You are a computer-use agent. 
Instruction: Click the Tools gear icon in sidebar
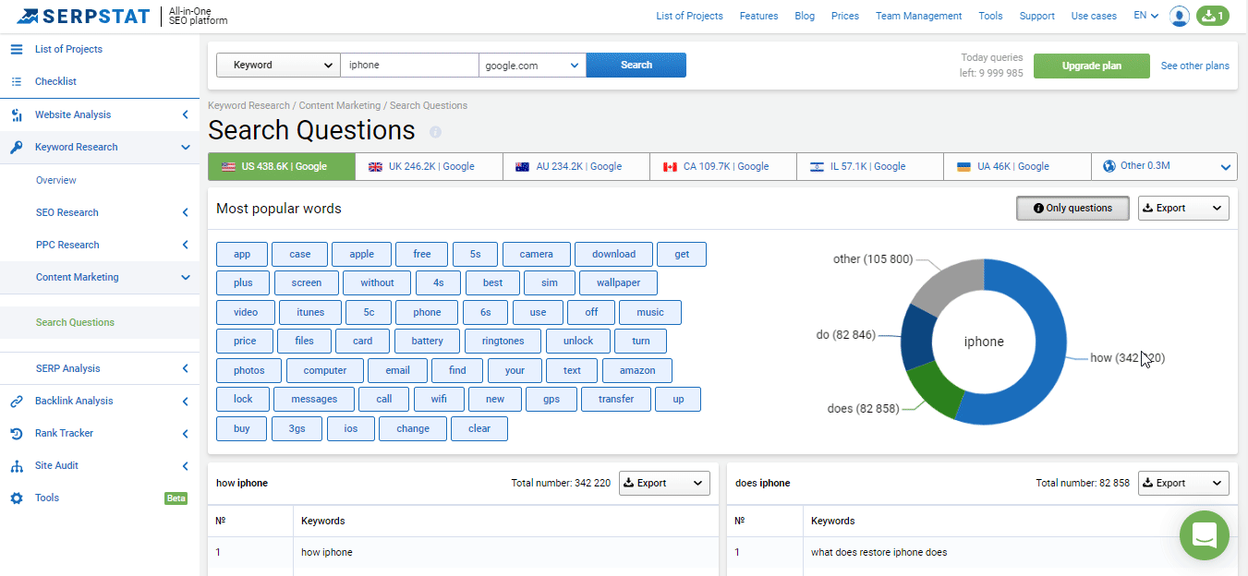pyautogui.click(x=17, y=498)
